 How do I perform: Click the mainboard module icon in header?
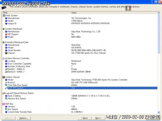[x=4, y=8]
